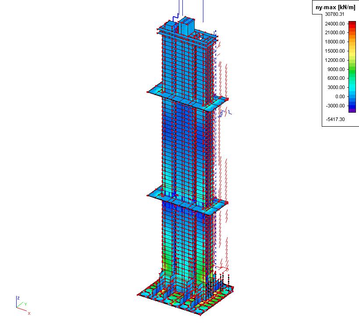The width and height of the screenshot is (359, 327).
Task: Click the 6000.00 legend label
Action: (336, 78)
